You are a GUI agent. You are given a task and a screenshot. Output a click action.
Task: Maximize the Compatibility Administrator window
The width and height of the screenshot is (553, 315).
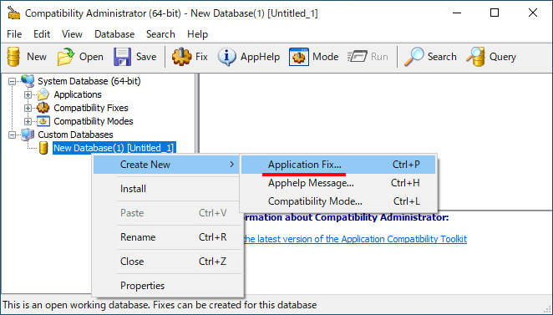[x=495, y=13]
